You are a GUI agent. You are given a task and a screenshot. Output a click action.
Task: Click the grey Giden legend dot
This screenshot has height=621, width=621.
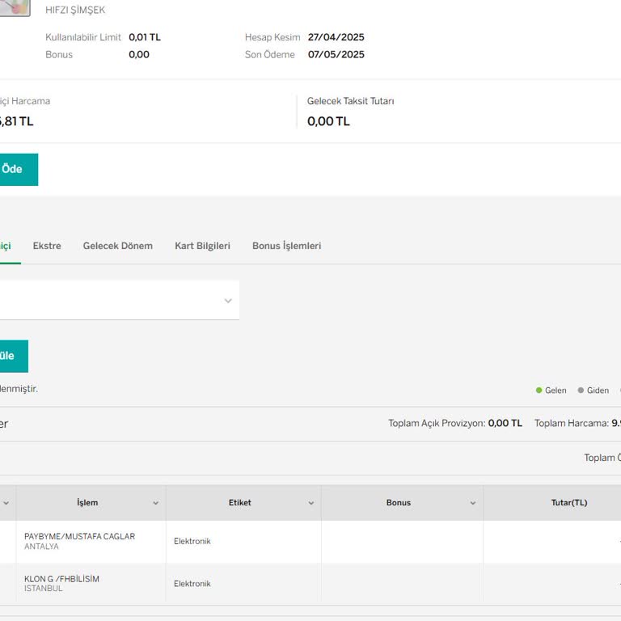click(581, 391)
